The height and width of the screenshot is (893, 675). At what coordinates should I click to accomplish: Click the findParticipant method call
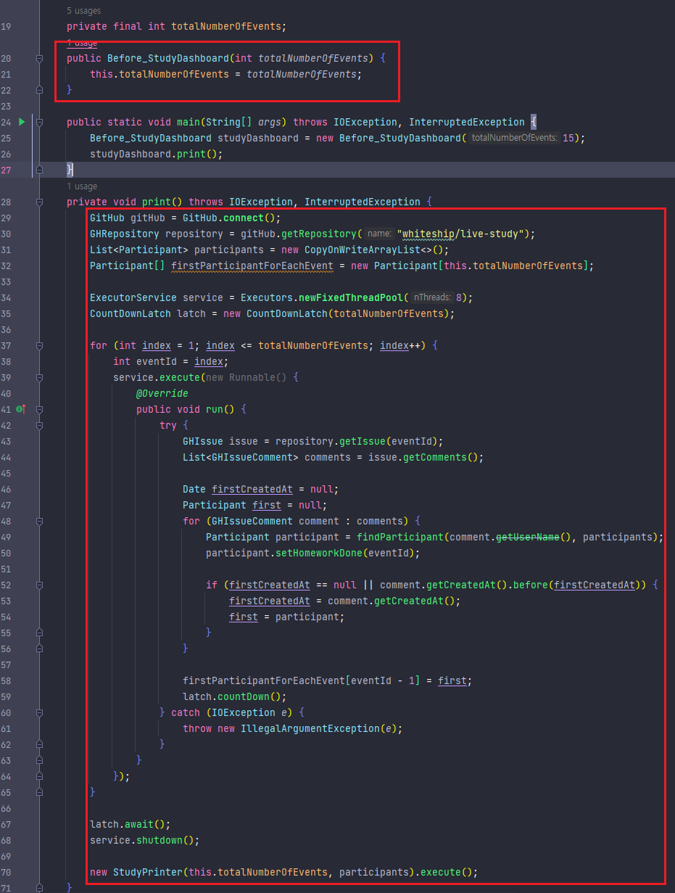(x=400, y=537)
